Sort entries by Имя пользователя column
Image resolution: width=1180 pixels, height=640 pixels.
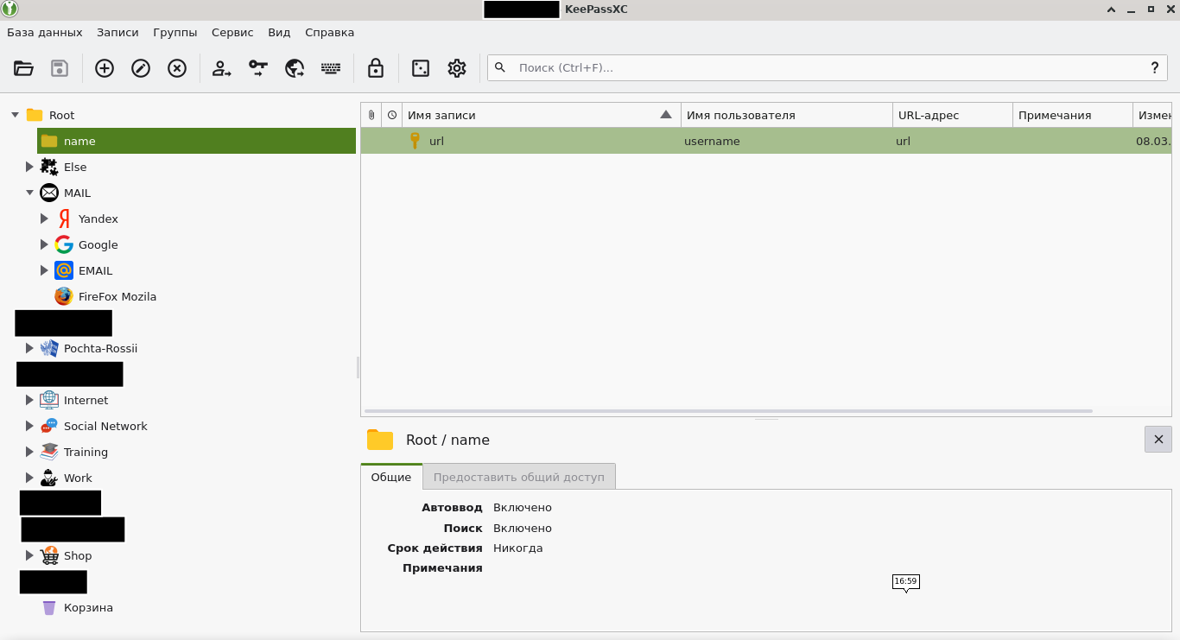785,116
